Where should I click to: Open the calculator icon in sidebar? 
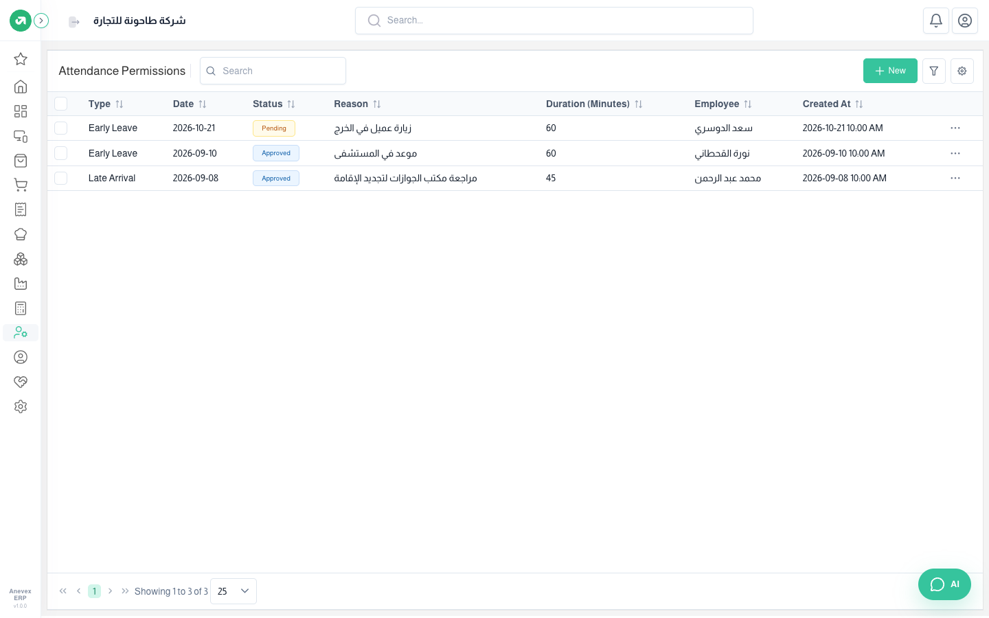(21, 308)
